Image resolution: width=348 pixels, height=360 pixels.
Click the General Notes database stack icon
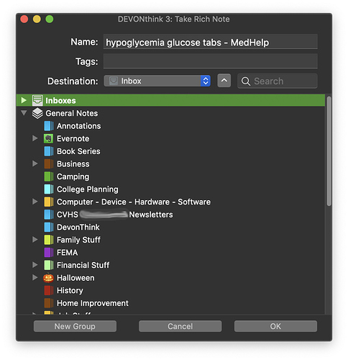[37, 113]
